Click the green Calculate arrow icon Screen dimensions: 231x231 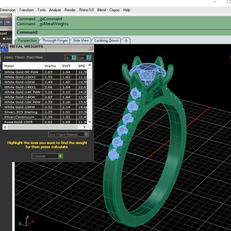60,156
